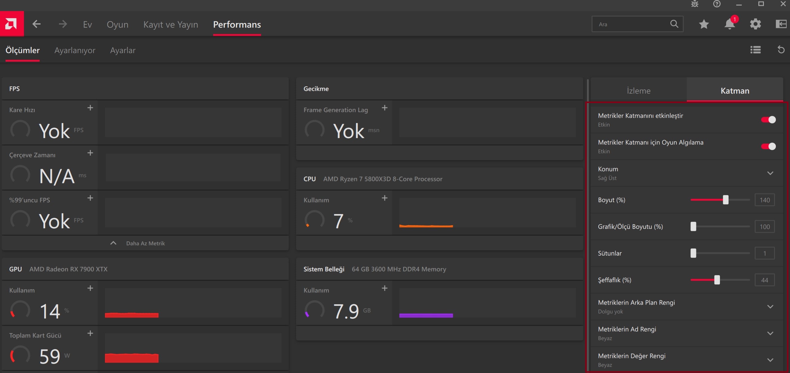Add Kare Hızı metric with plus
Viewport: 790px width, 373px height.
coord(90,108)
